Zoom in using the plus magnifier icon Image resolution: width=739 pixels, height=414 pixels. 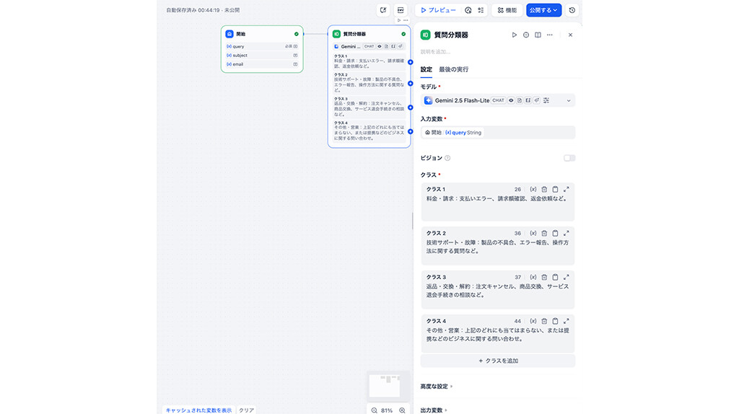pos(402,410)
